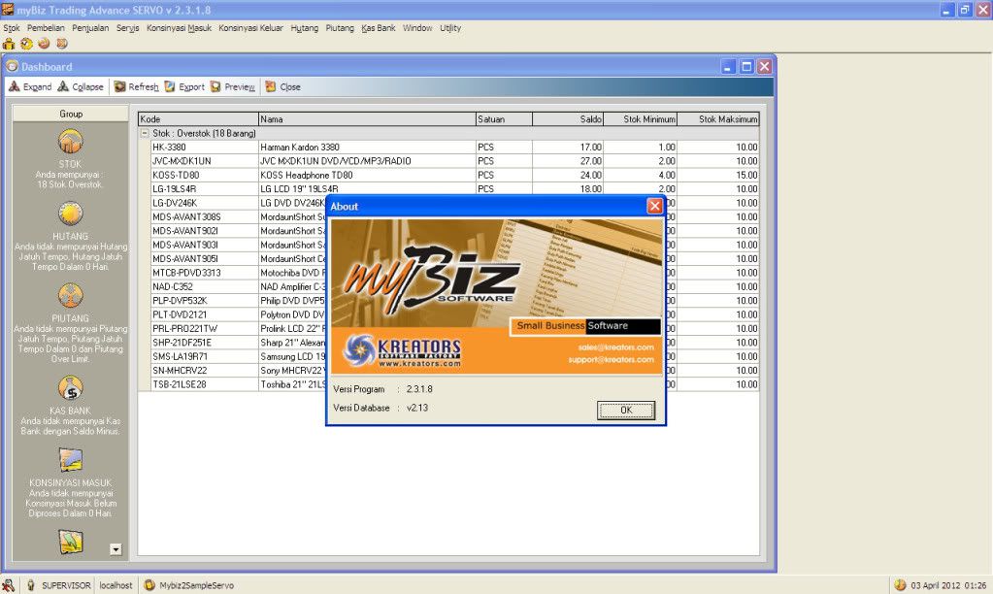
Task: Select row LG-19LS4R
Action: (x=454, y=188)
